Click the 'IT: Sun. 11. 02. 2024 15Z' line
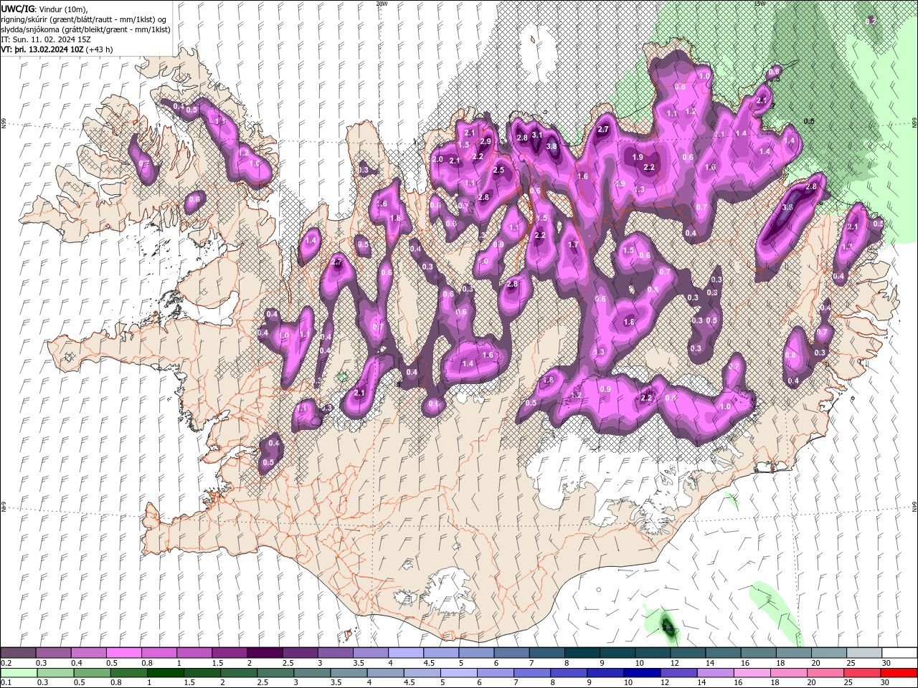The image size is (918, 688). tap(44, 39)
